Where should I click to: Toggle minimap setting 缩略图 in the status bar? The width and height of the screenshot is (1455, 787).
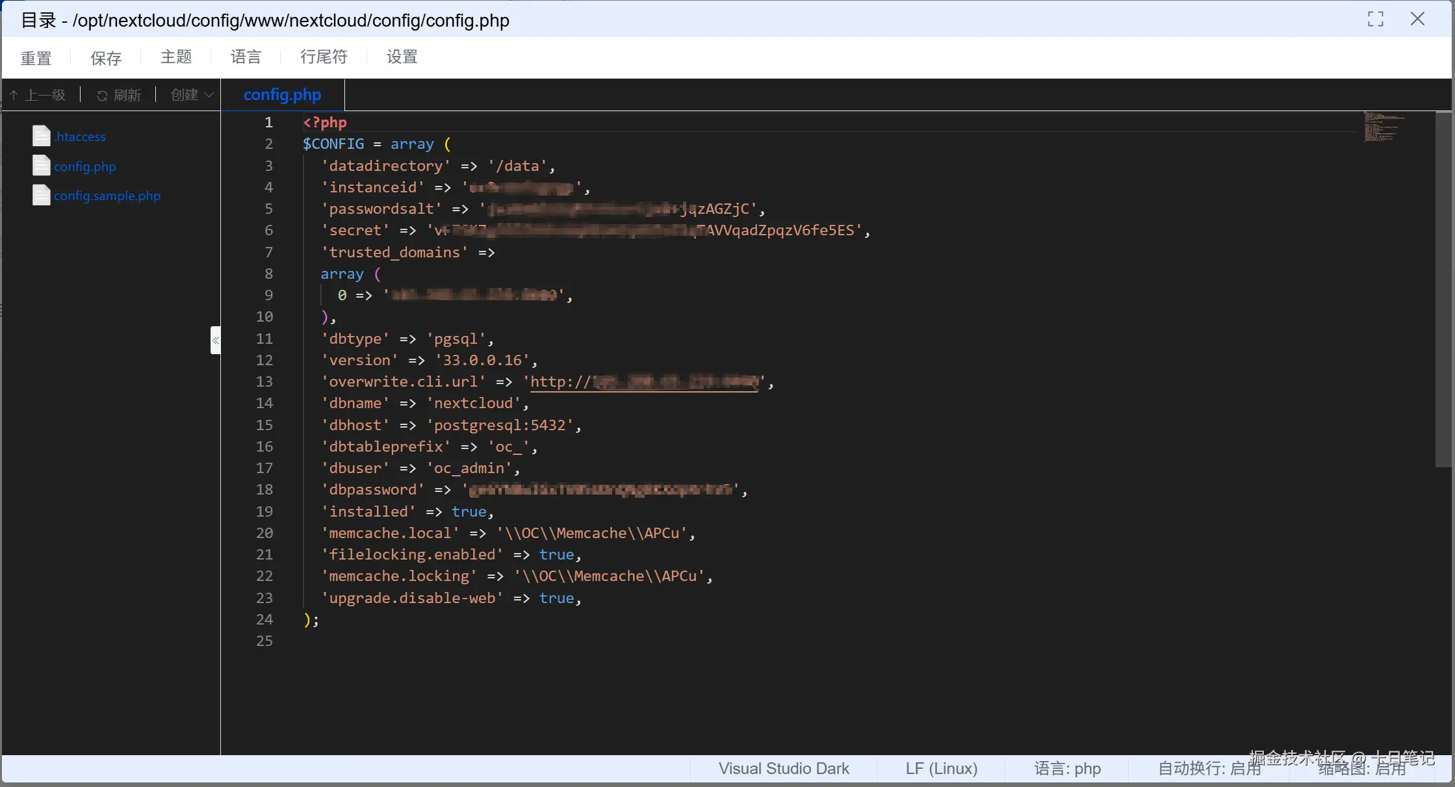click(1361, 769)
